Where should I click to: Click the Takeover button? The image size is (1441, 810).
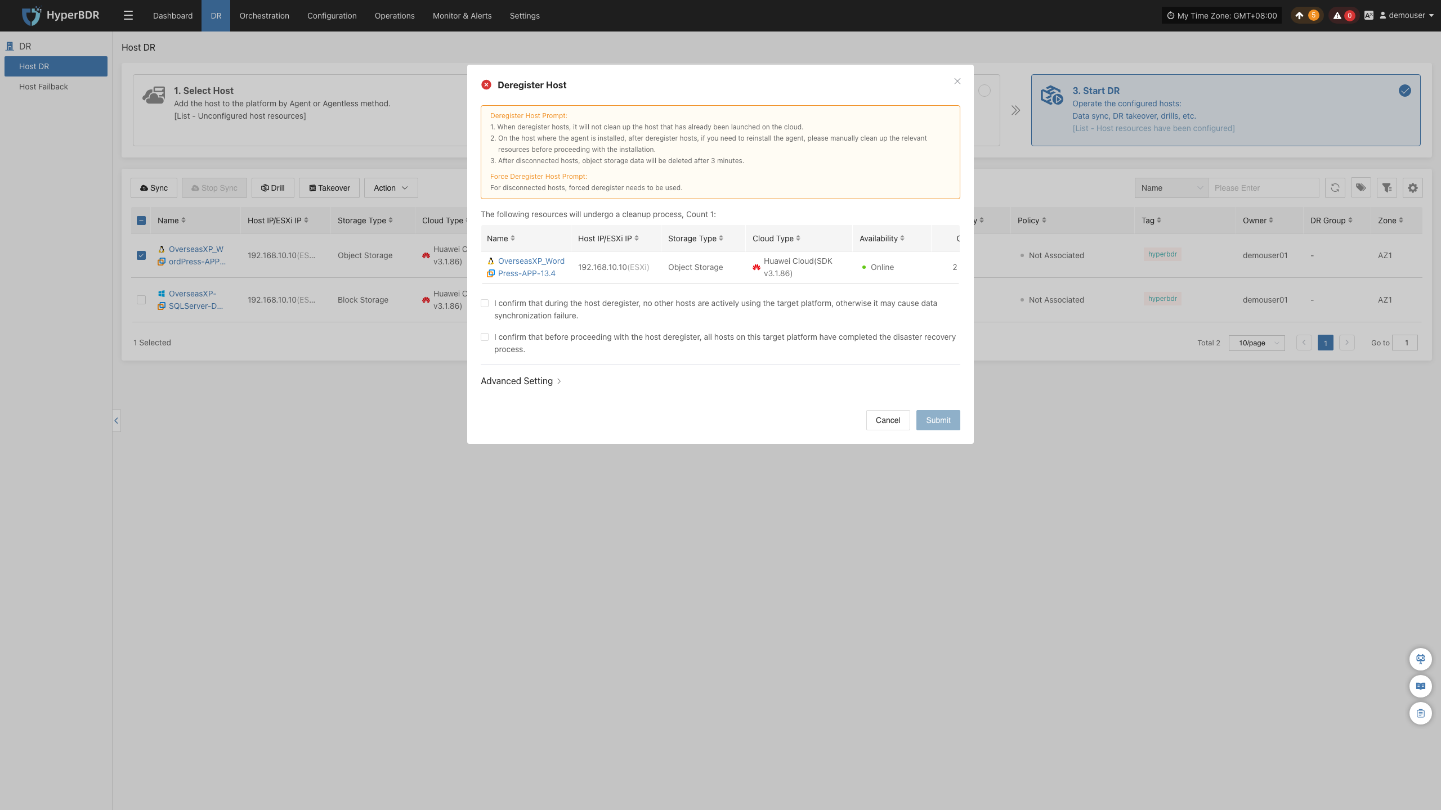point(329,188)
